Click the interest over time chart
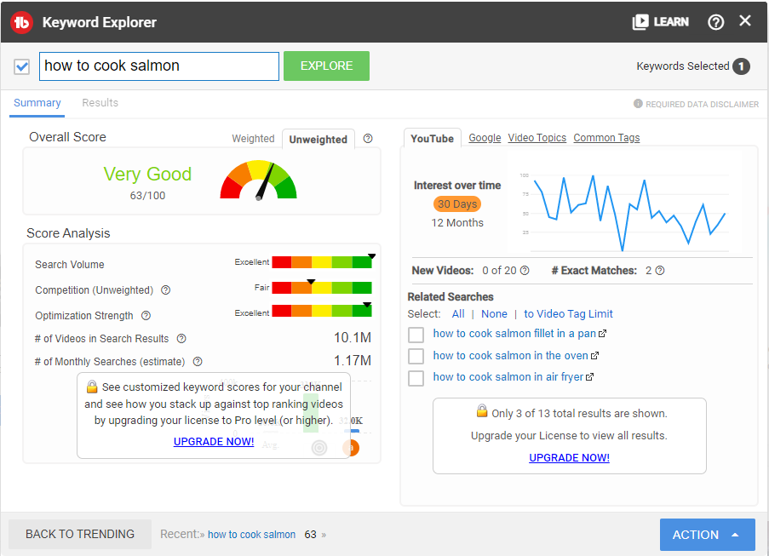 click(x=625, y=212)
